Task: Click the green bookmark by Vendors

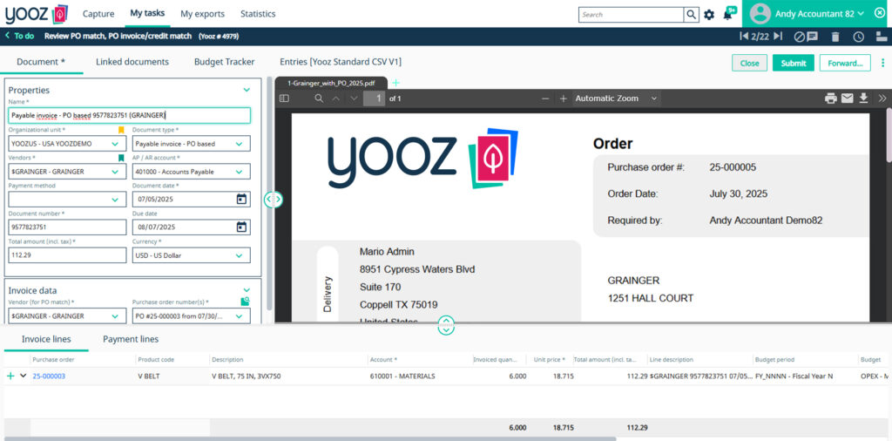Action: point(120,158)
